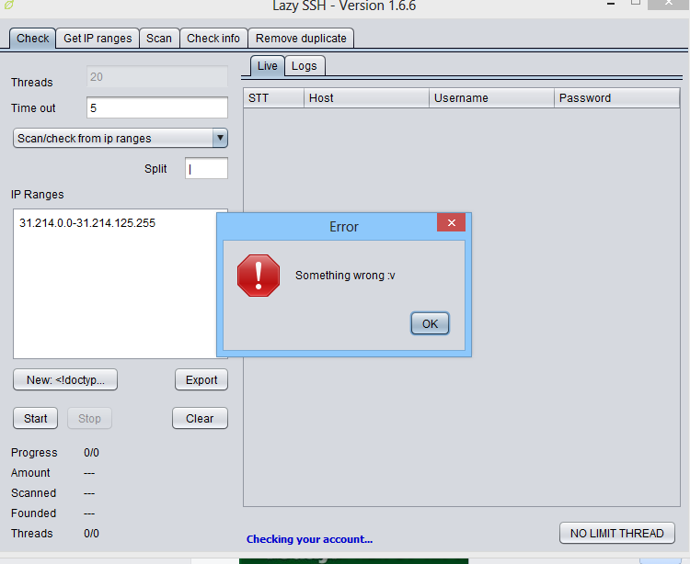Close the Error dialog with the X
690x564 pixels.
tap(451, 222)
